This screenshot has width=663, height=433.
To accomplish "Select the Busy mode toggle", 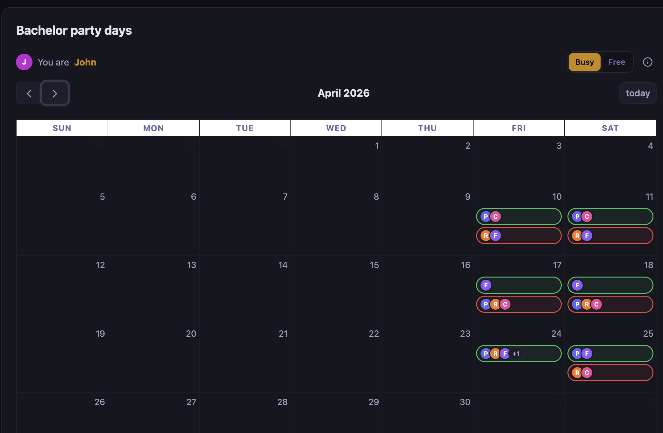I will [584, 62].
